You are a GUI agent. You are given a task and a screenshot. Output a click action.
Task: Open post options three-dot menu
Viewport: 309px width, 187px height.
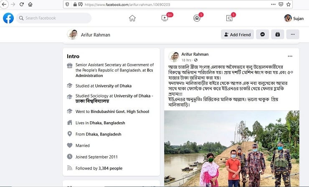(x=290, y=56)
